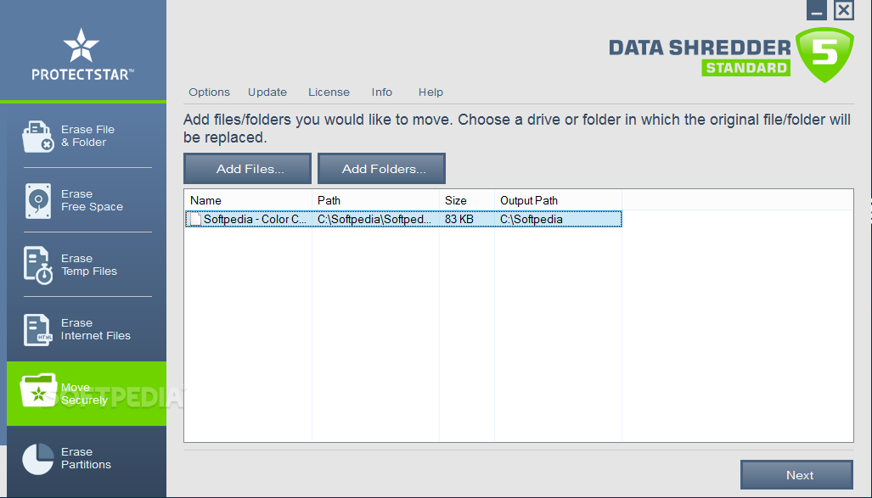This screenshot has width=872, height=498.
Task: Select the 'Softpedia - Color C...' file name
Action: 255,219
